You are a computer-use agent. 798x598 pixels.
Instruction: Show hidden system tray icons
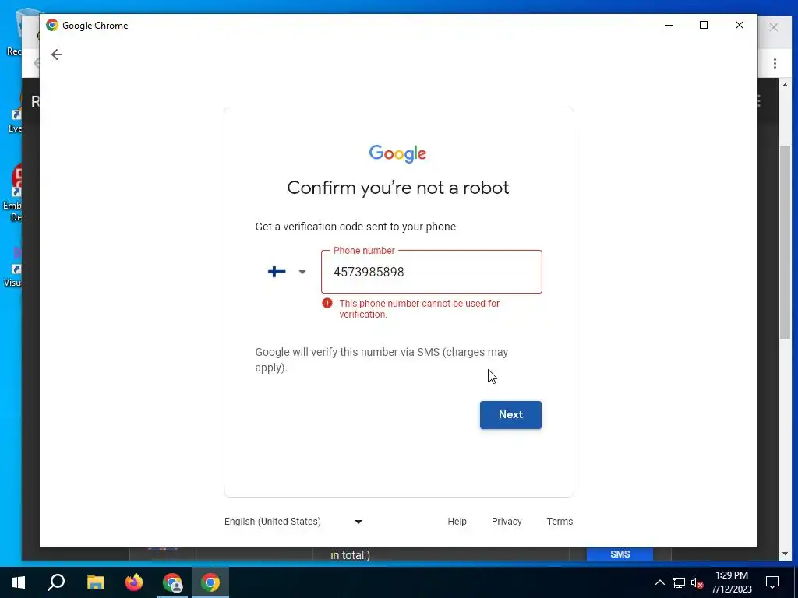(659, 582)
